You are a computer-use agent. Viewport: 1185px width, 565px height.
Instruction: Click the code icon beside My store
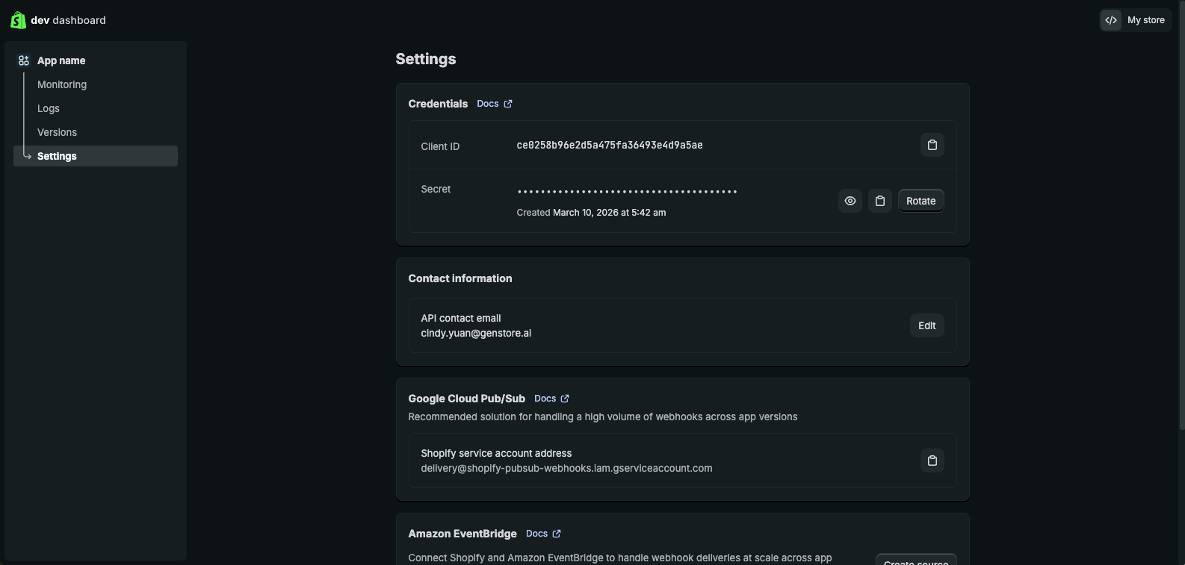click(1111, 20)
